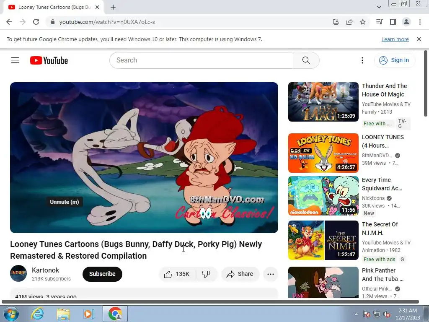Screen dimensions: 429x322
Task: Click Nicktoons channel name
Action: [x=373, y=198]
